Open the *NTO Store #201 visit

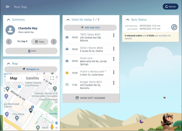coord(90,37)
